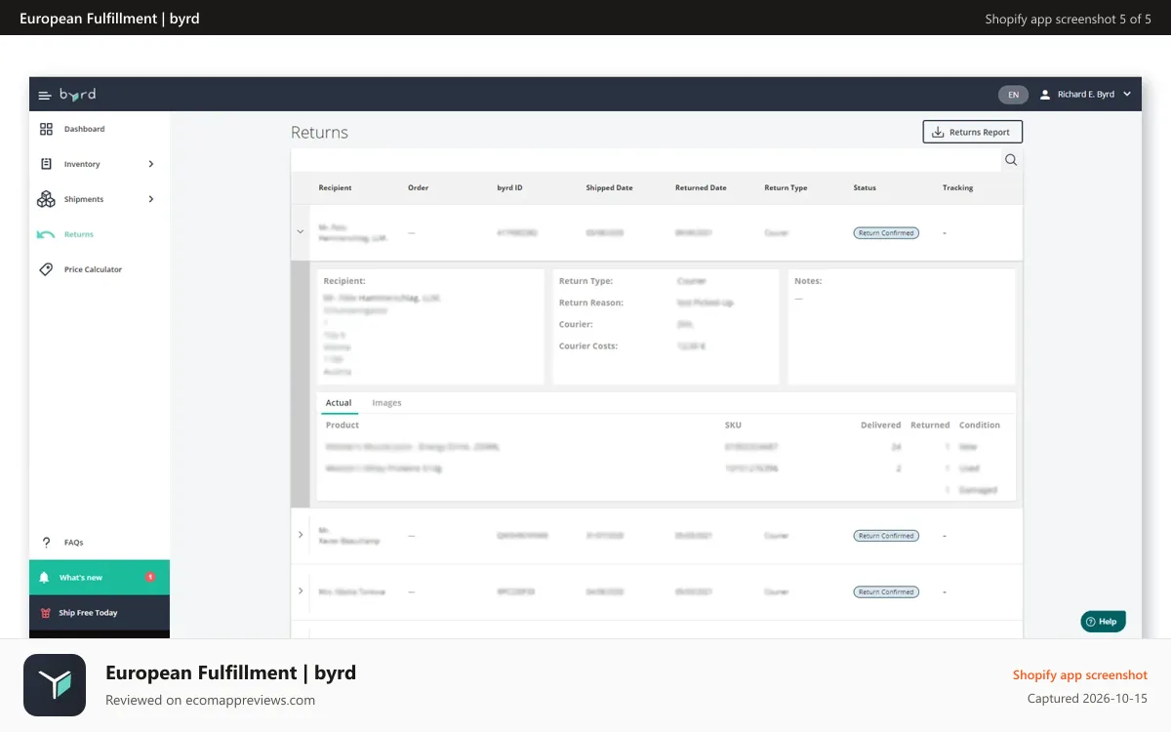Click the What's new bell icon
The width and height of the screenshot is (1171, 732).
[x=44, y=578]
